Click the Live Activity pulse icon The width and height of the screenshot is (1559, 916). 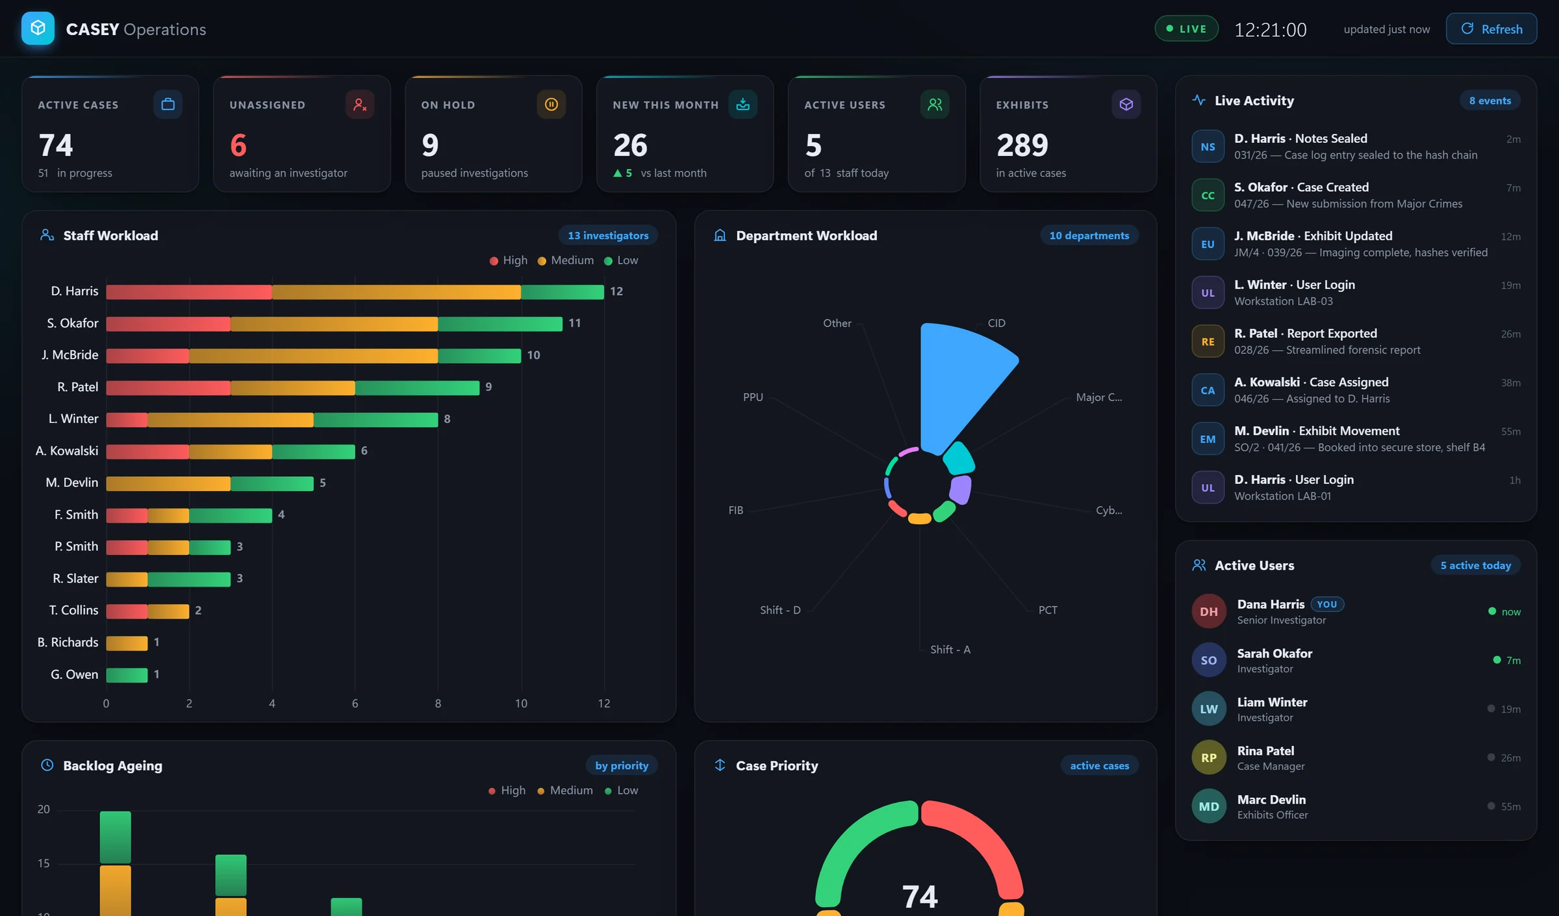click(x=1199, y=100)
